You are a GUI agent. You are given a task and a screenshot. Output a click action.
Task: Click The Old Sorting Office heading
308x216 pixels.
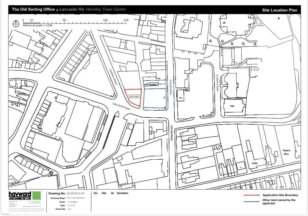point(33,9)
